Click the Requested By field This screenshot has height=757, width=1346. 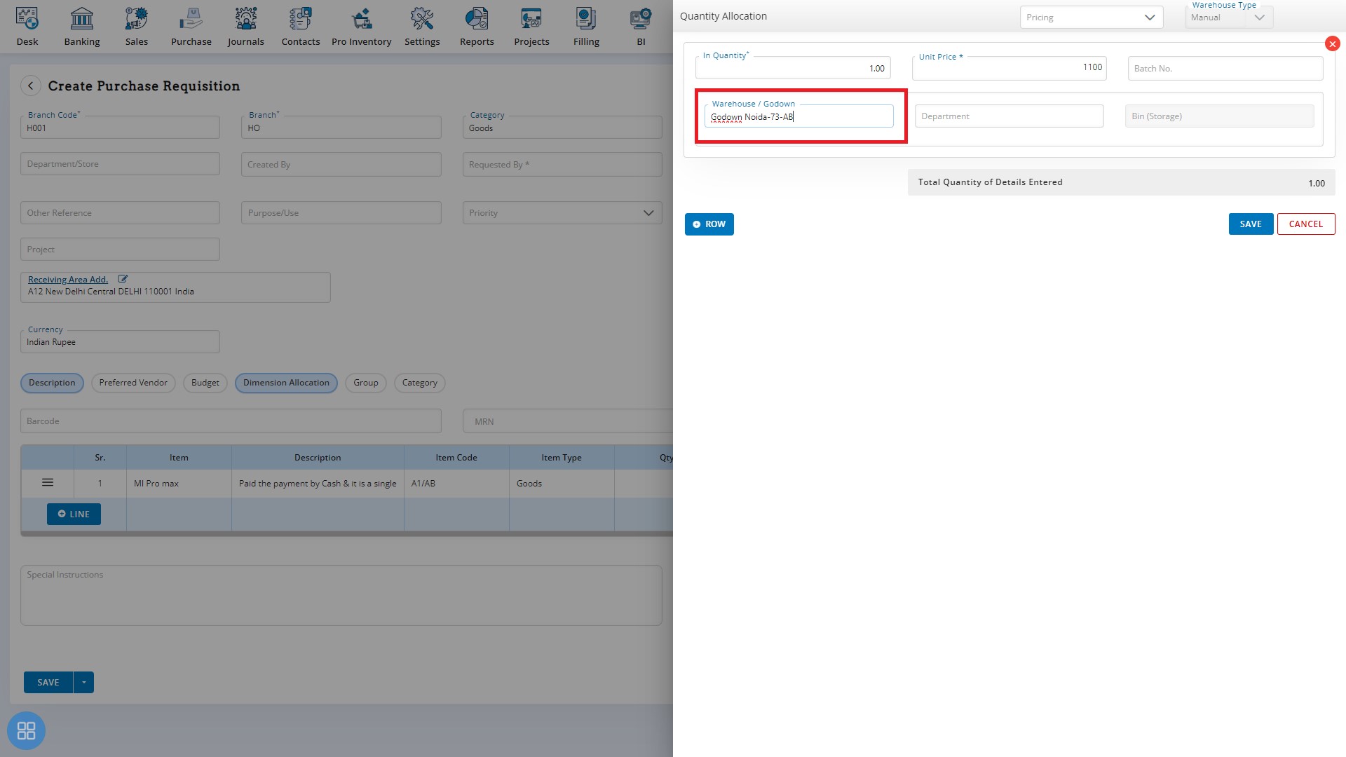562,165
